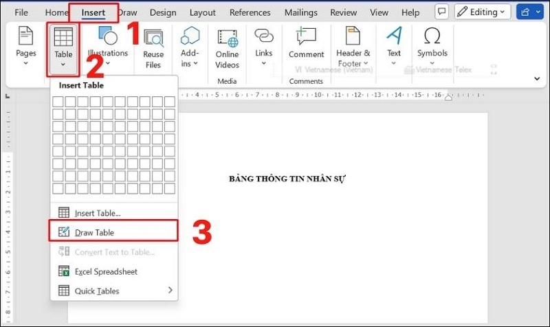Open the Symbols omega icon
This screenshot has width=550, height=327.
tap(432, 36)
